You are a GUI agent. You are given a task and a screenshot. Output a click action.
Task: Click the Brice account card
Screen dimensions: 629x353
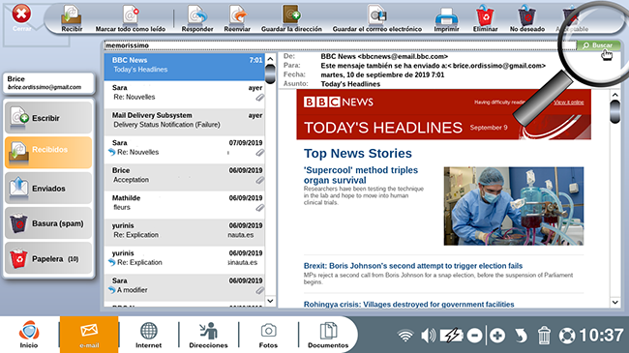(x=48, y=83)
